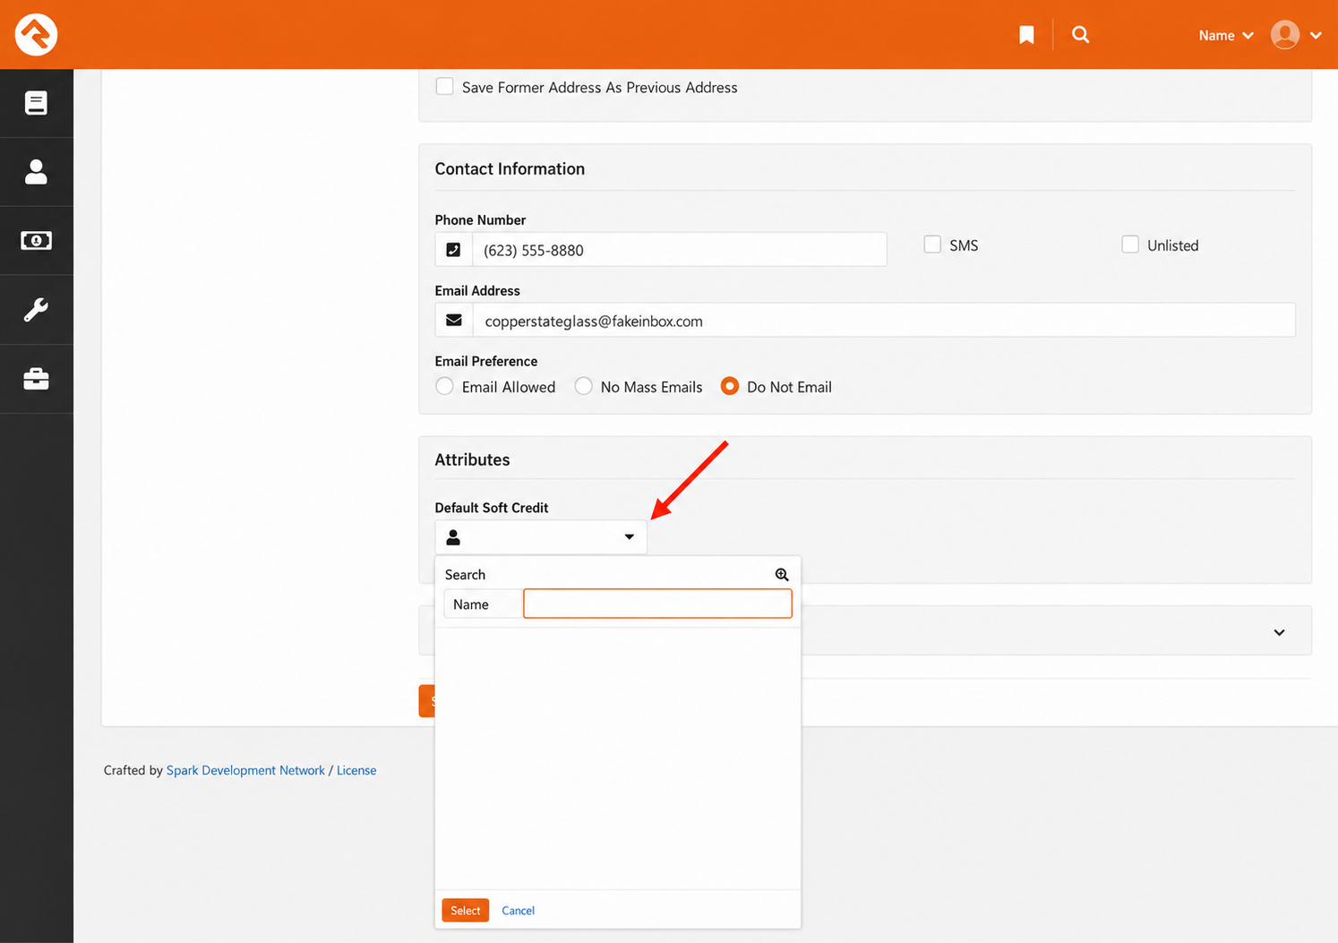Click the phone icon beside phone number
Viewport: 1338px width, 943px height.
click(453, 250)
